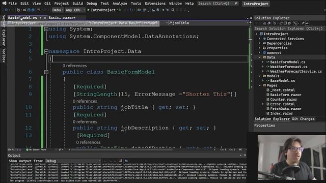This screenshot has height=183, width=326.
Task: Collapse the using directives outlining region
Action: pos(46,29)
